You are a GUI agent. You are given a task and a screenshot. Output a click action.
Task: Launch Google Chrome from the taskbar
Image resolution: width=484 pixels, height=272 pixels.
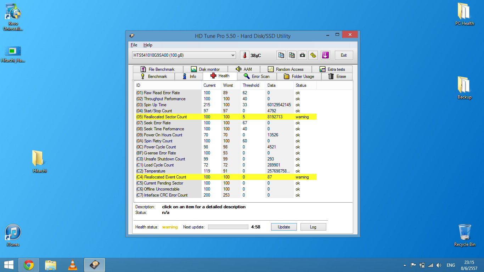pyautogui.click(x=29, y=265)
